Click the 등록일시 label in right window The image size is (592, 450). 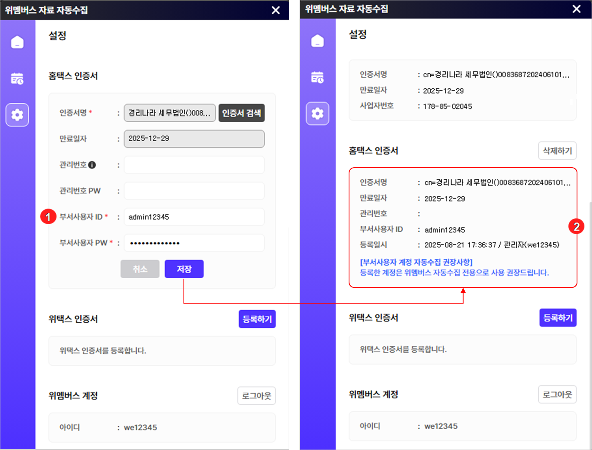click(x=373, y=245)
